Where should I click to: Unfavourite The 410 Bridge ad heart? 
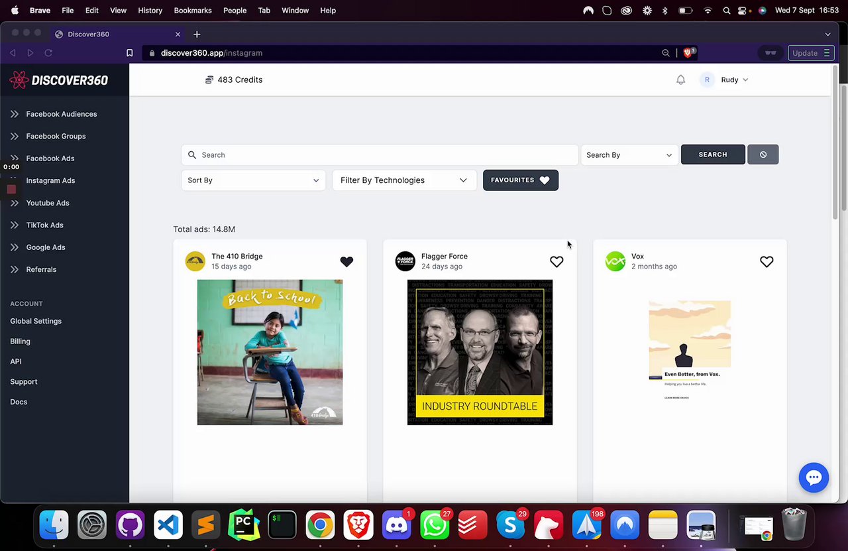point(346,262)
